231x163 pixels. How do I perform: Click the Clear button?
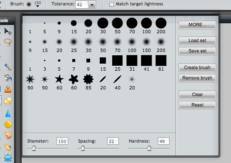click(197, 94)
